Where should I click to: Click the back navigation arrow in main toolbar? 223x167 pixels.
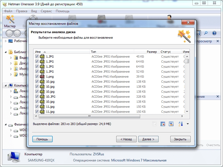tap(9, 33)
